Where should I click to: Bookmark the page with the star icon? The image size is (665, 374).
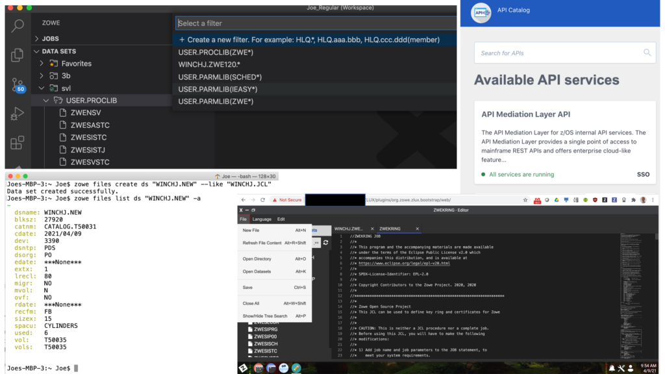pos(525,200)
